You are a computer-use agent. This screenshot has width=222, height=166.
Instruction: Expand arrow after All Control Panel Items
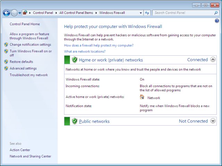point(96,13)
